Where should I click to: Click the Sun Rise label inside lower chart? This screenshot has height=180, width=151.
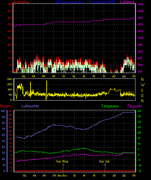tap(62, 162)
